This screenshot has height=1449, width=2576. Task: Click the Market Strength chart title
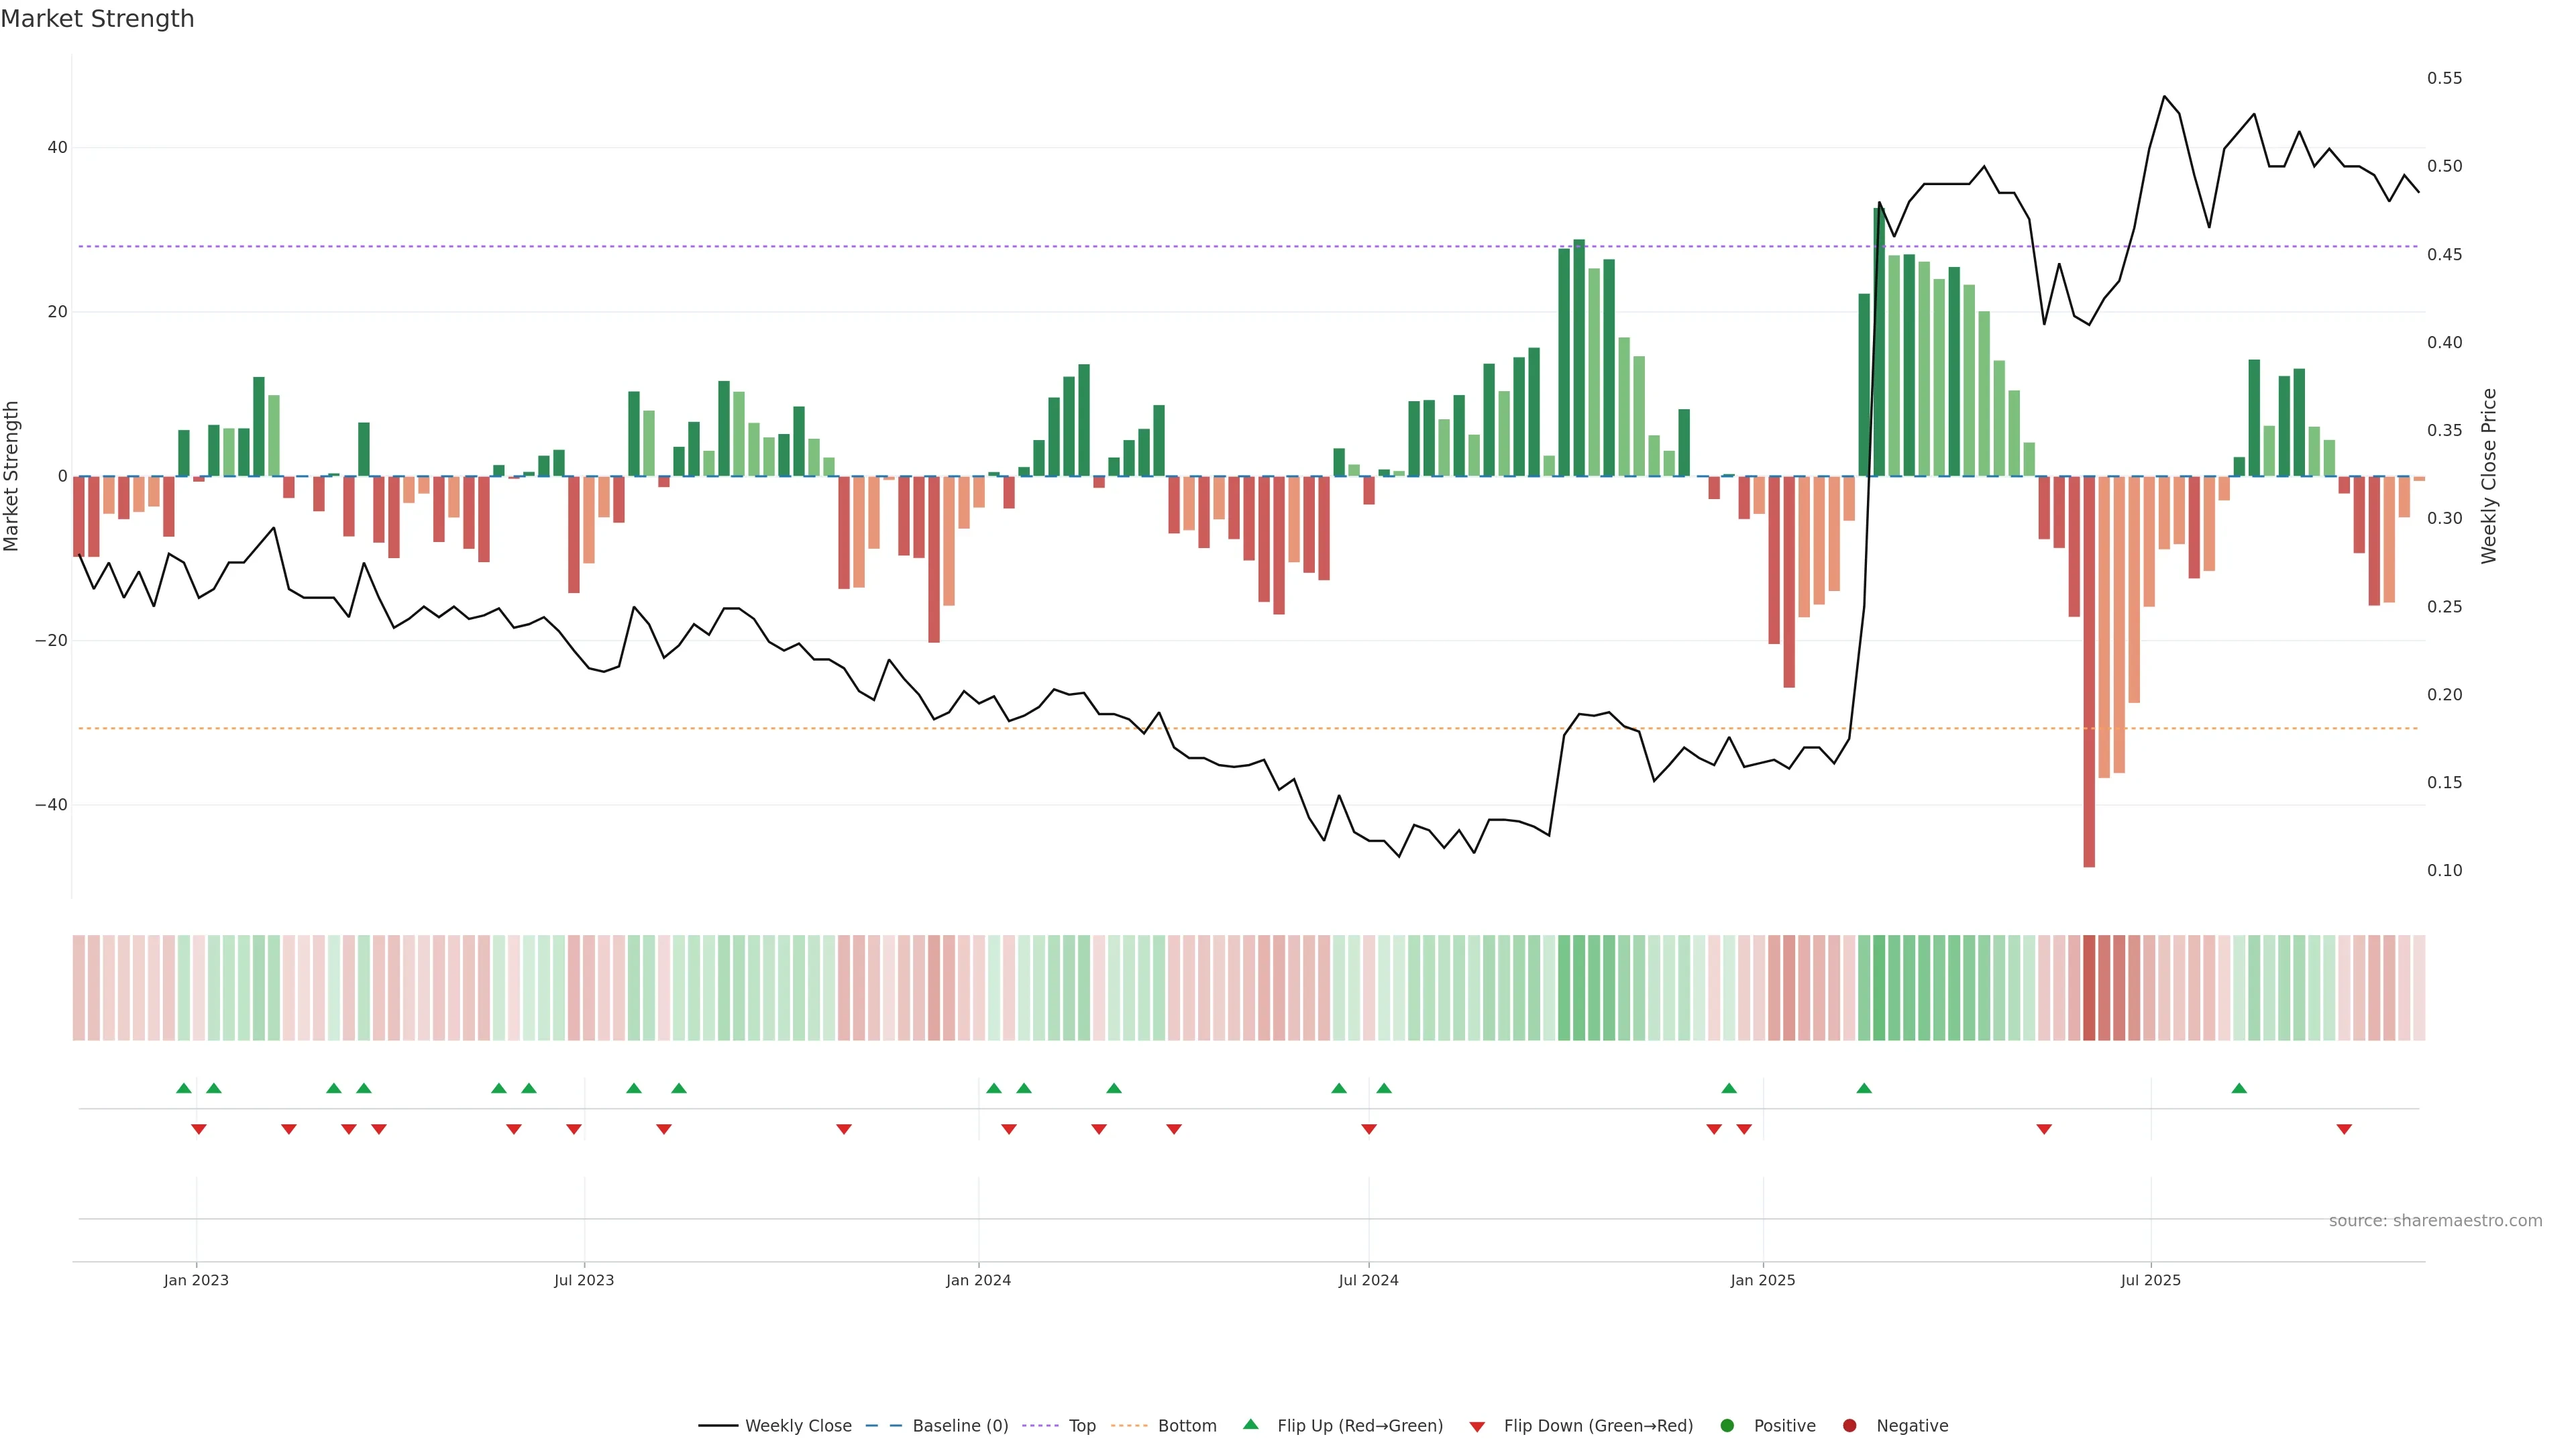pos(97,19)
